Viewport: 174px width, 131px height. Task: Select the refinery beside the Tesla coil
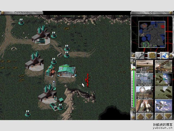pos(47,94)
